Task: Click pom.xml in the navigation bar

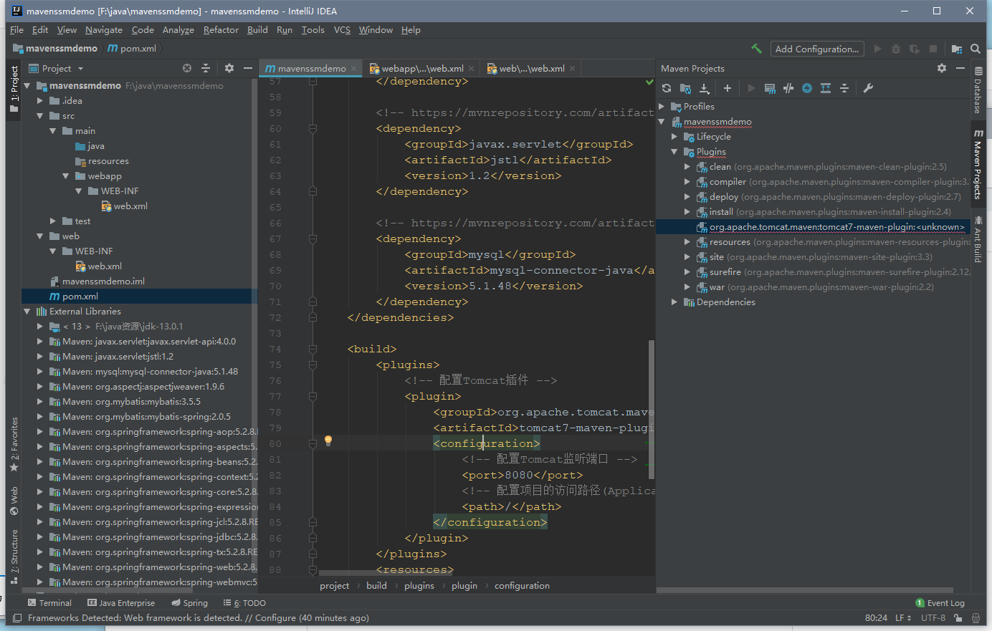Action: (x=132, y=49)
